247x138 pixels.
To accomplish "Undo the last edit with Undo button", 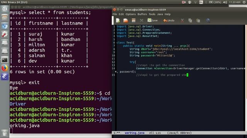I will click(x=169, y=20).
